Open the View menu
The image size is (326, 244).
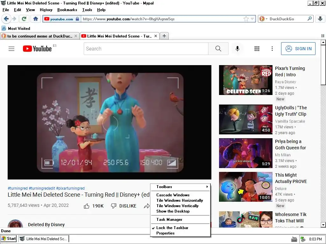(30, 10)
